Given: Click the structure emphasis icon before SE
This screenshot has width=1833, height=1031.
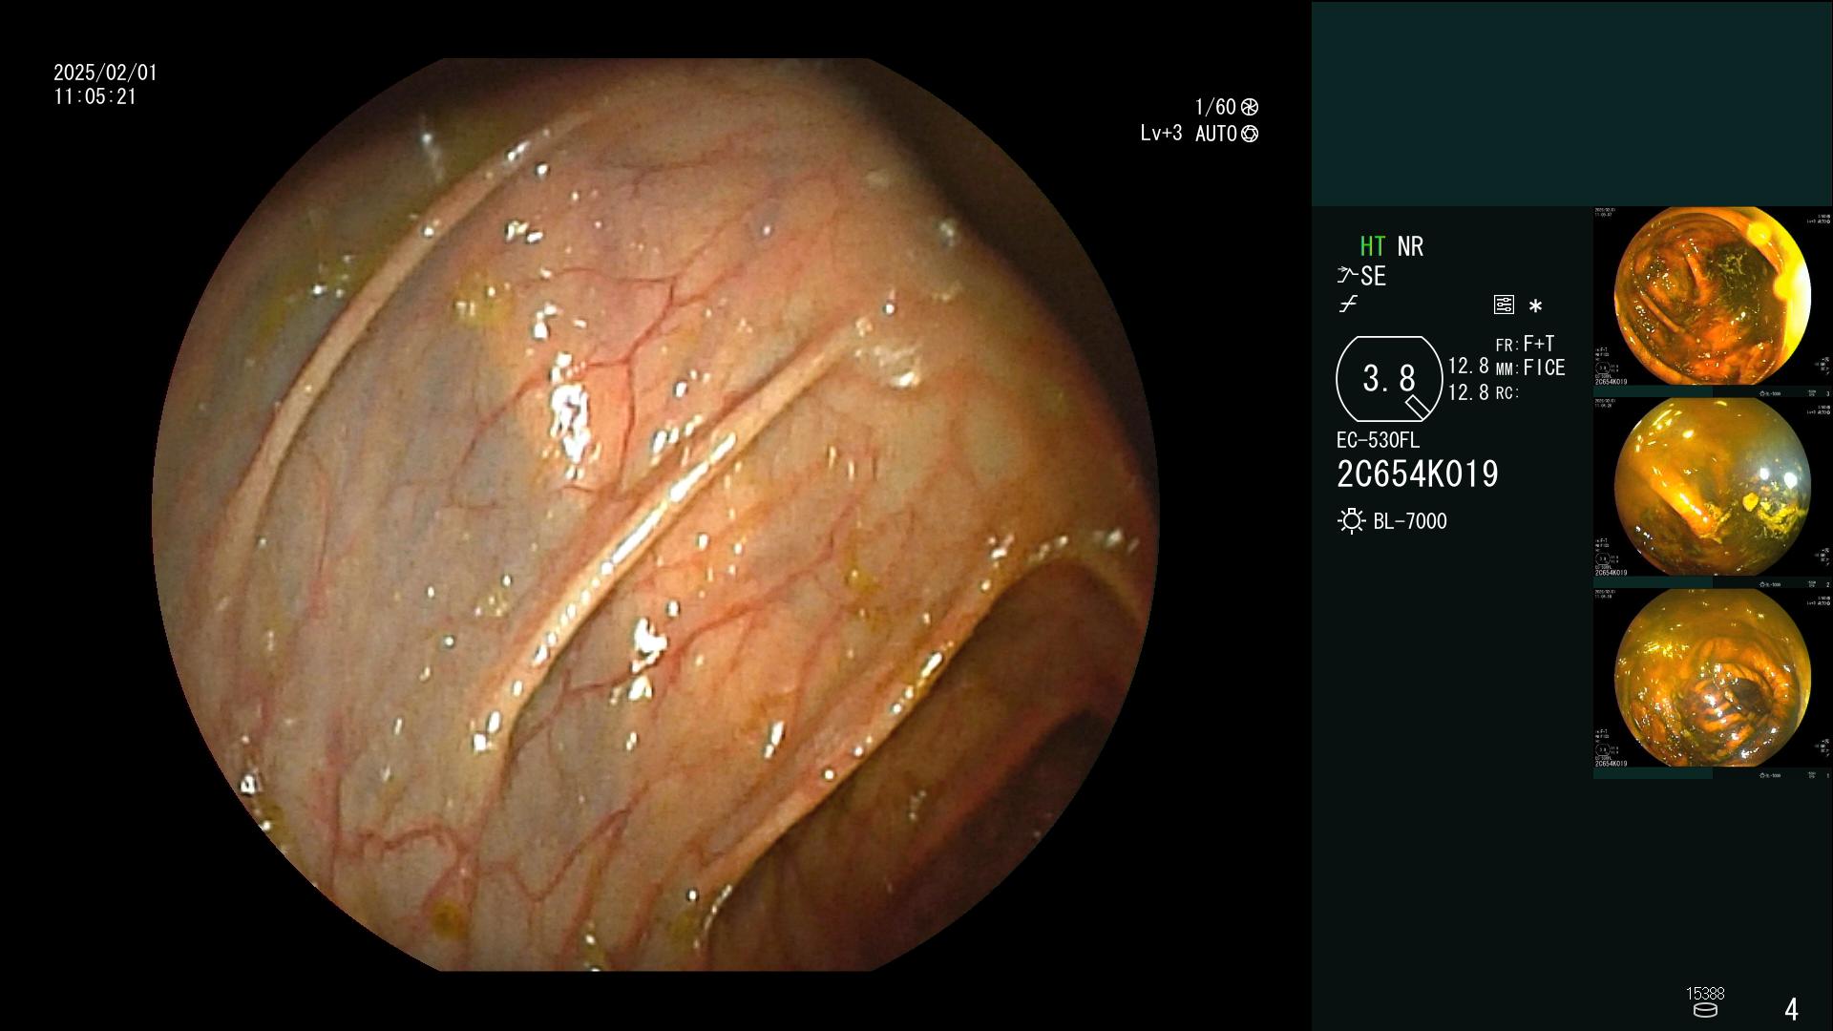Looking at the screenshot, I should 1347,276.
